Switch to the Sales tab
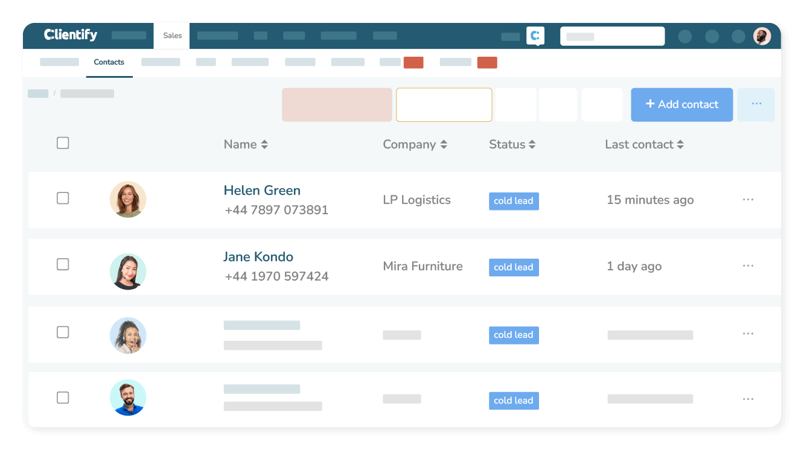Screen dimensions: 804x450 click(x=171, y=36)
